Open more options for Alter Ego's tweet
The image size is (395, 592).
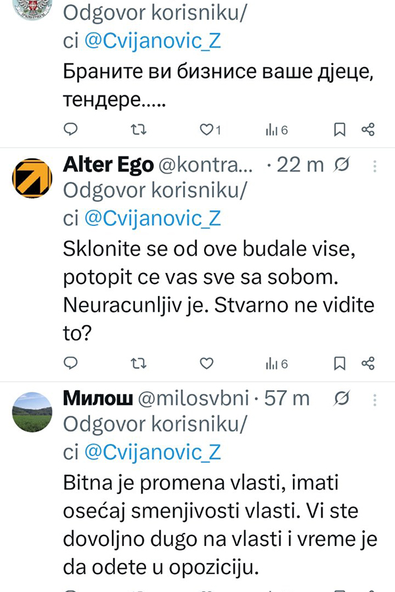pos(376,164)
